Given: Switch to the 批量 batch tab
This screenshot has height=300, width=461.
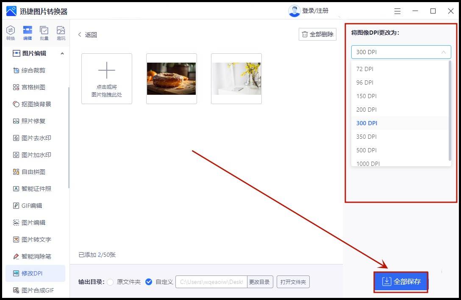Looking at the screenshot, I should (44, 32).
